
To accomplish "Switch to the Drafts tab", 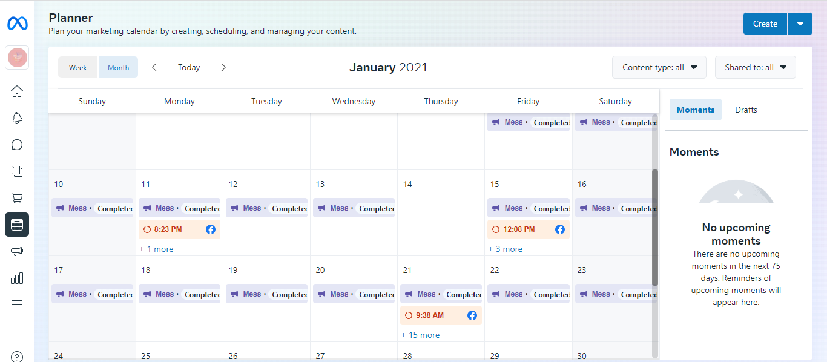I will click(x=746, y=110).
